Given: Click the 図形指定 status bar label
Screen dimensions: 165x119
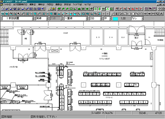Looking at the screenshot, I should (7, 117).
